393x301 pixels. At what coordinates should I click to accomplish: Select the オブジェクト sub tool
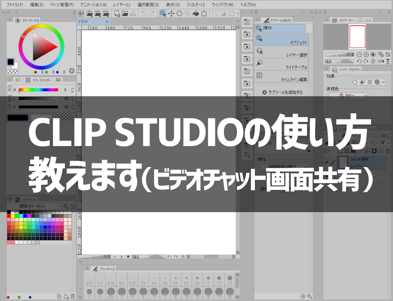[282, 40]
